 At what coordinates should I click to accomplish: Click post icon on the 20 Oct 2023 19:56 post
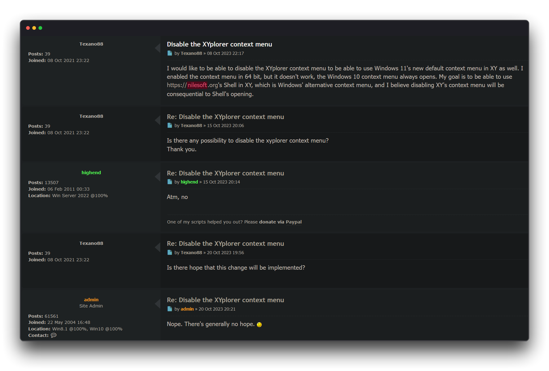click(x=170, y=253)
